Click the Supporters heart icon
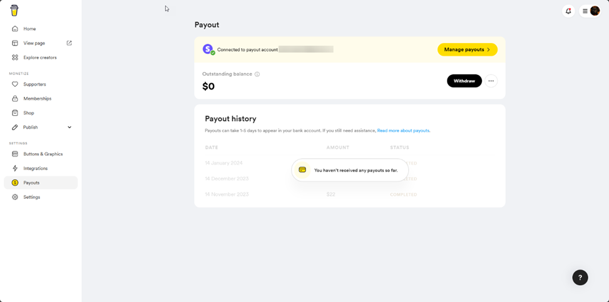This screenshot has height=302, width=609. (x=15, y=84)
